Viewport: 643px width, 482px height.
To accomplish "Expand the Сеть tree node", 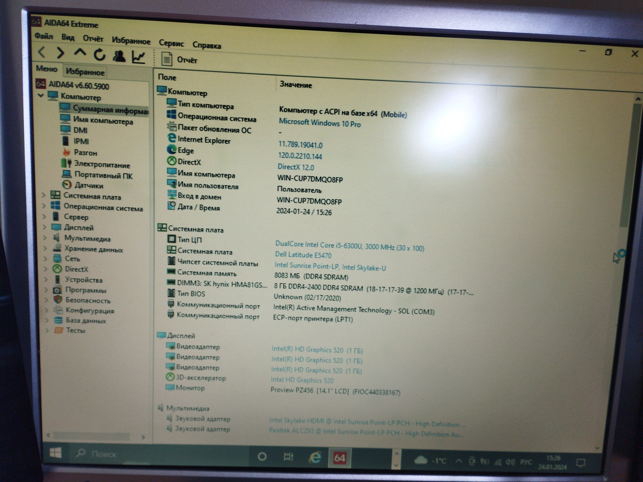I will pos(46,258).
